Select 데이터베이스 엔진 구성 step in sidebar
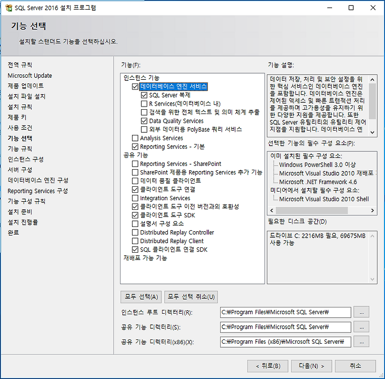Screen dimensions: 385x379 tap(38, 180)
